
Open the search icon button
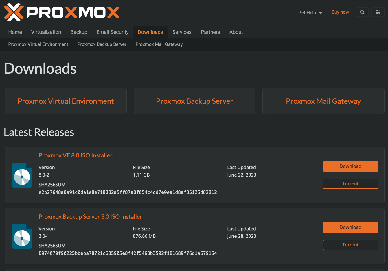point(362,12)
